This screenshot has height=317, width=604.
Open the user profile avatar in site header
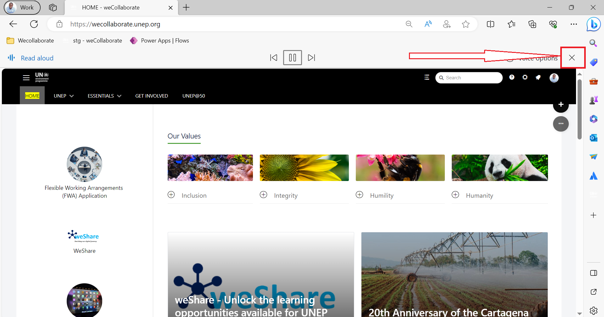click(x=554, y=78)
